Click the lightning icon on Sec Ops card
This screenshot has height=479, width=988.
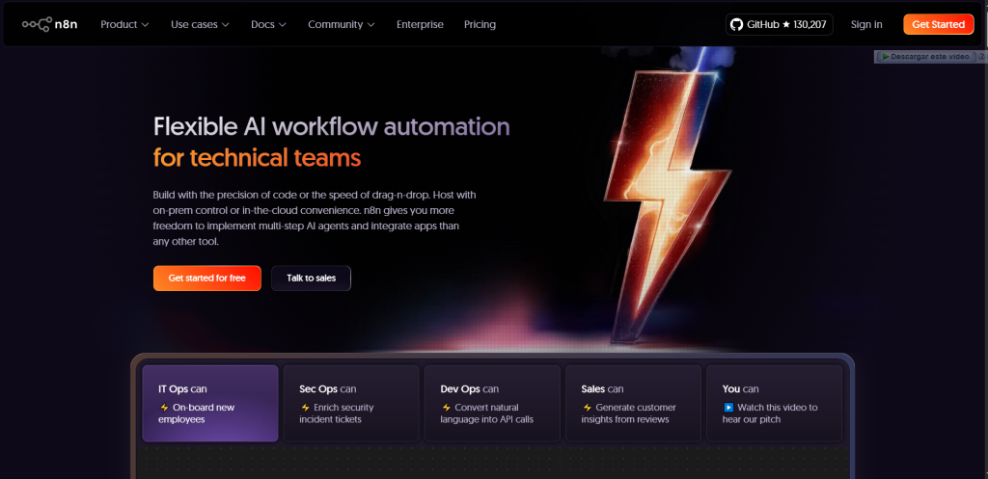(305, 408)
